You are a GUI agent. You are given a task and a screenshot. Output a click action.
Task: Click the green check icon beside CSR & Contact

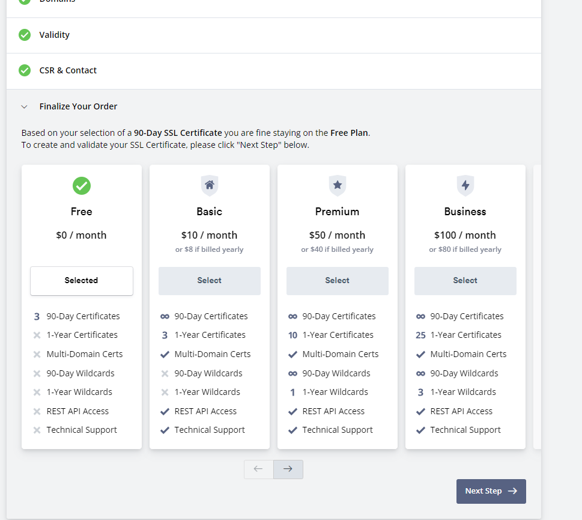click(x=25, y=70)
